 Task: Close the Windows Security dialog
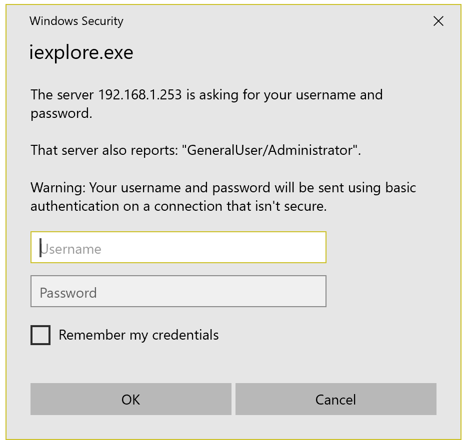click(438, 21)
